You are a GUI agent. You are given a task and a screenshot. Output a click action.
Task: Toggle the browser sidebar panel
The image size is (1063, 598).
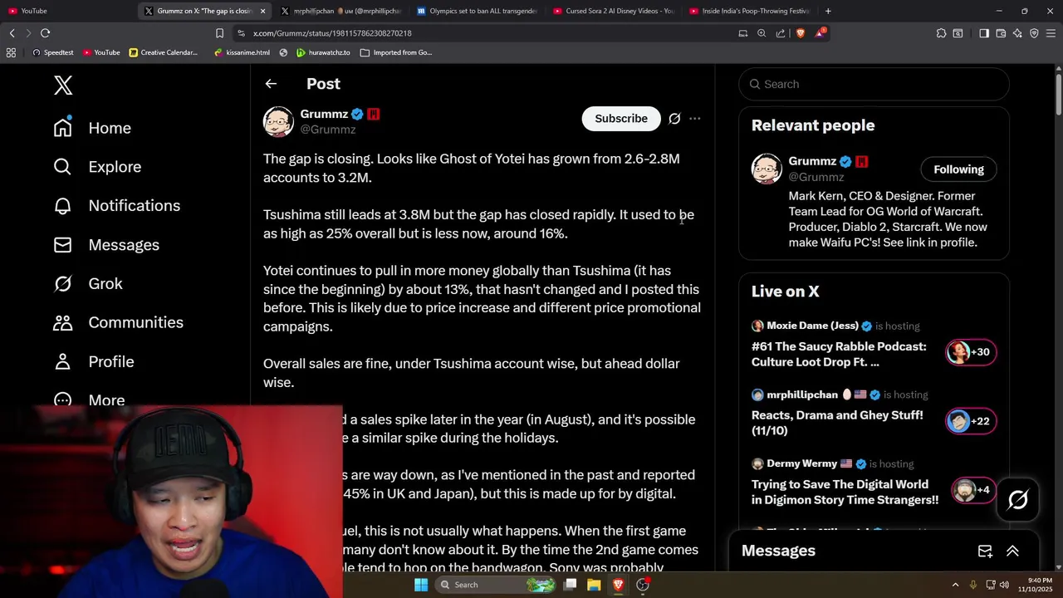click(984, 33)
